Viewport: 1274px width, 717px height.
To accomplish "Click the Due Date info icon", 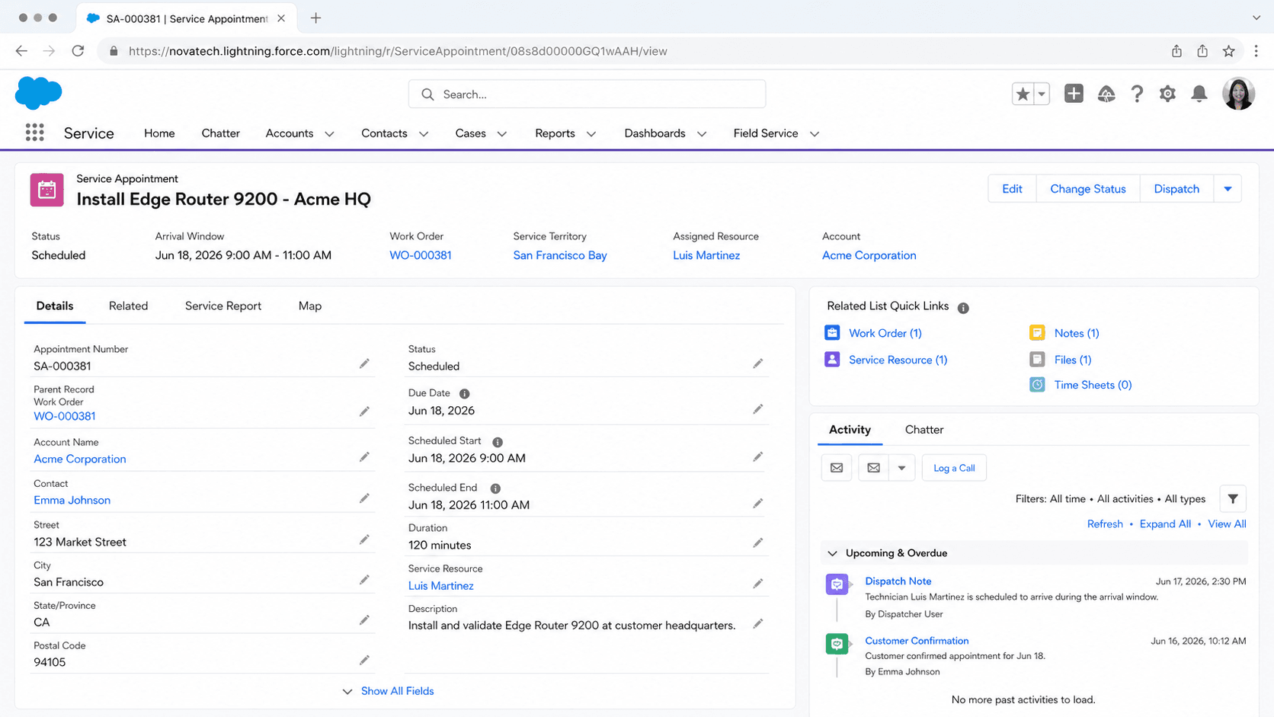I will 464,394.
